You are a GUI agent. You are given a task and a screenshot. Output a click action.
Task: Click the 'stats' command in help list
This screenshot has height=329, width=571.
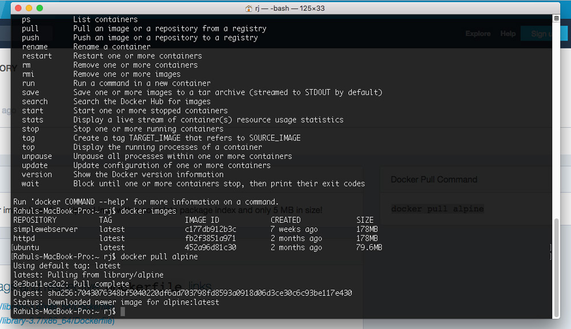(x=33, y=120)
